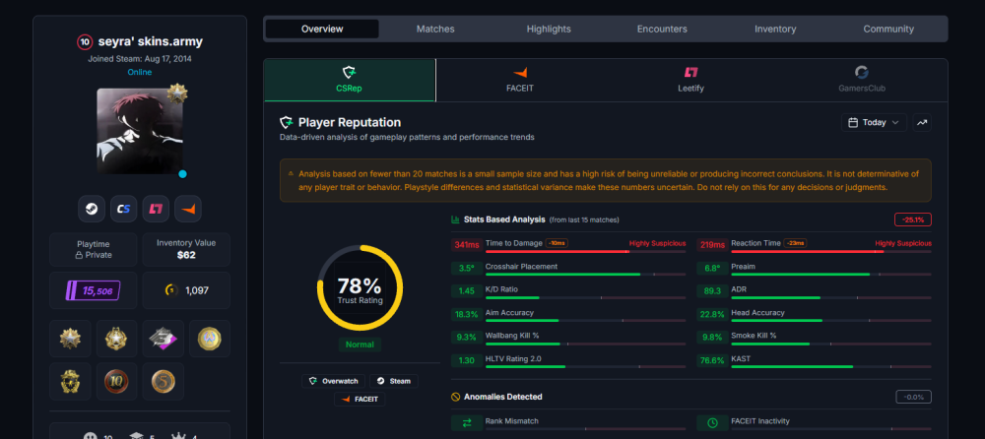Expand the Today date dropdown

pos(874,122)
